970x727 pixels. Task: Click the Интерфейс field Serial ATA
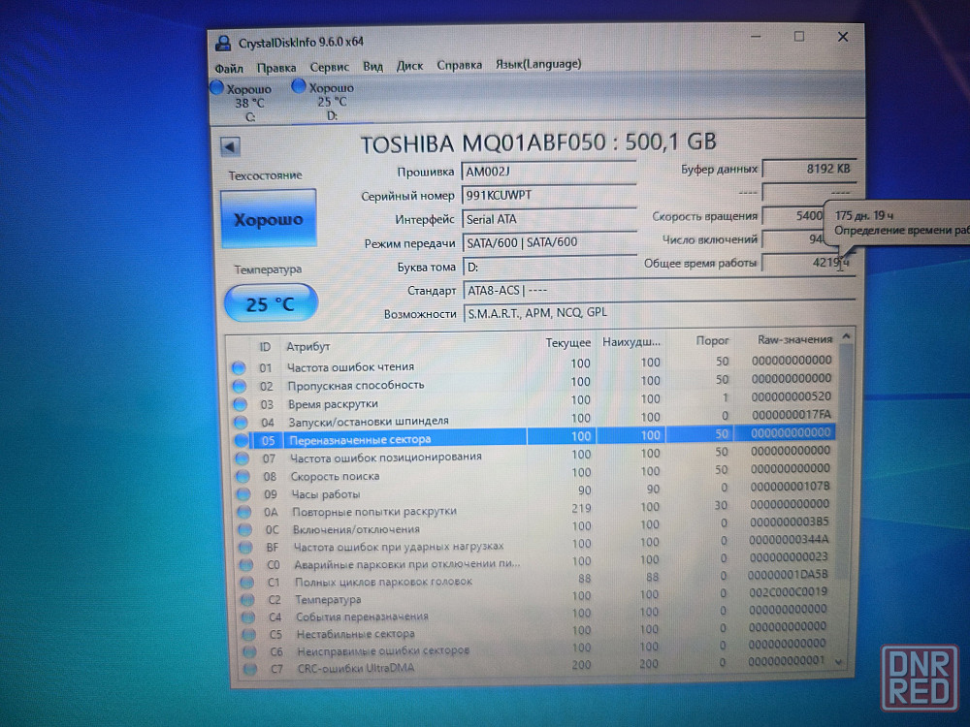pos(549,219)
